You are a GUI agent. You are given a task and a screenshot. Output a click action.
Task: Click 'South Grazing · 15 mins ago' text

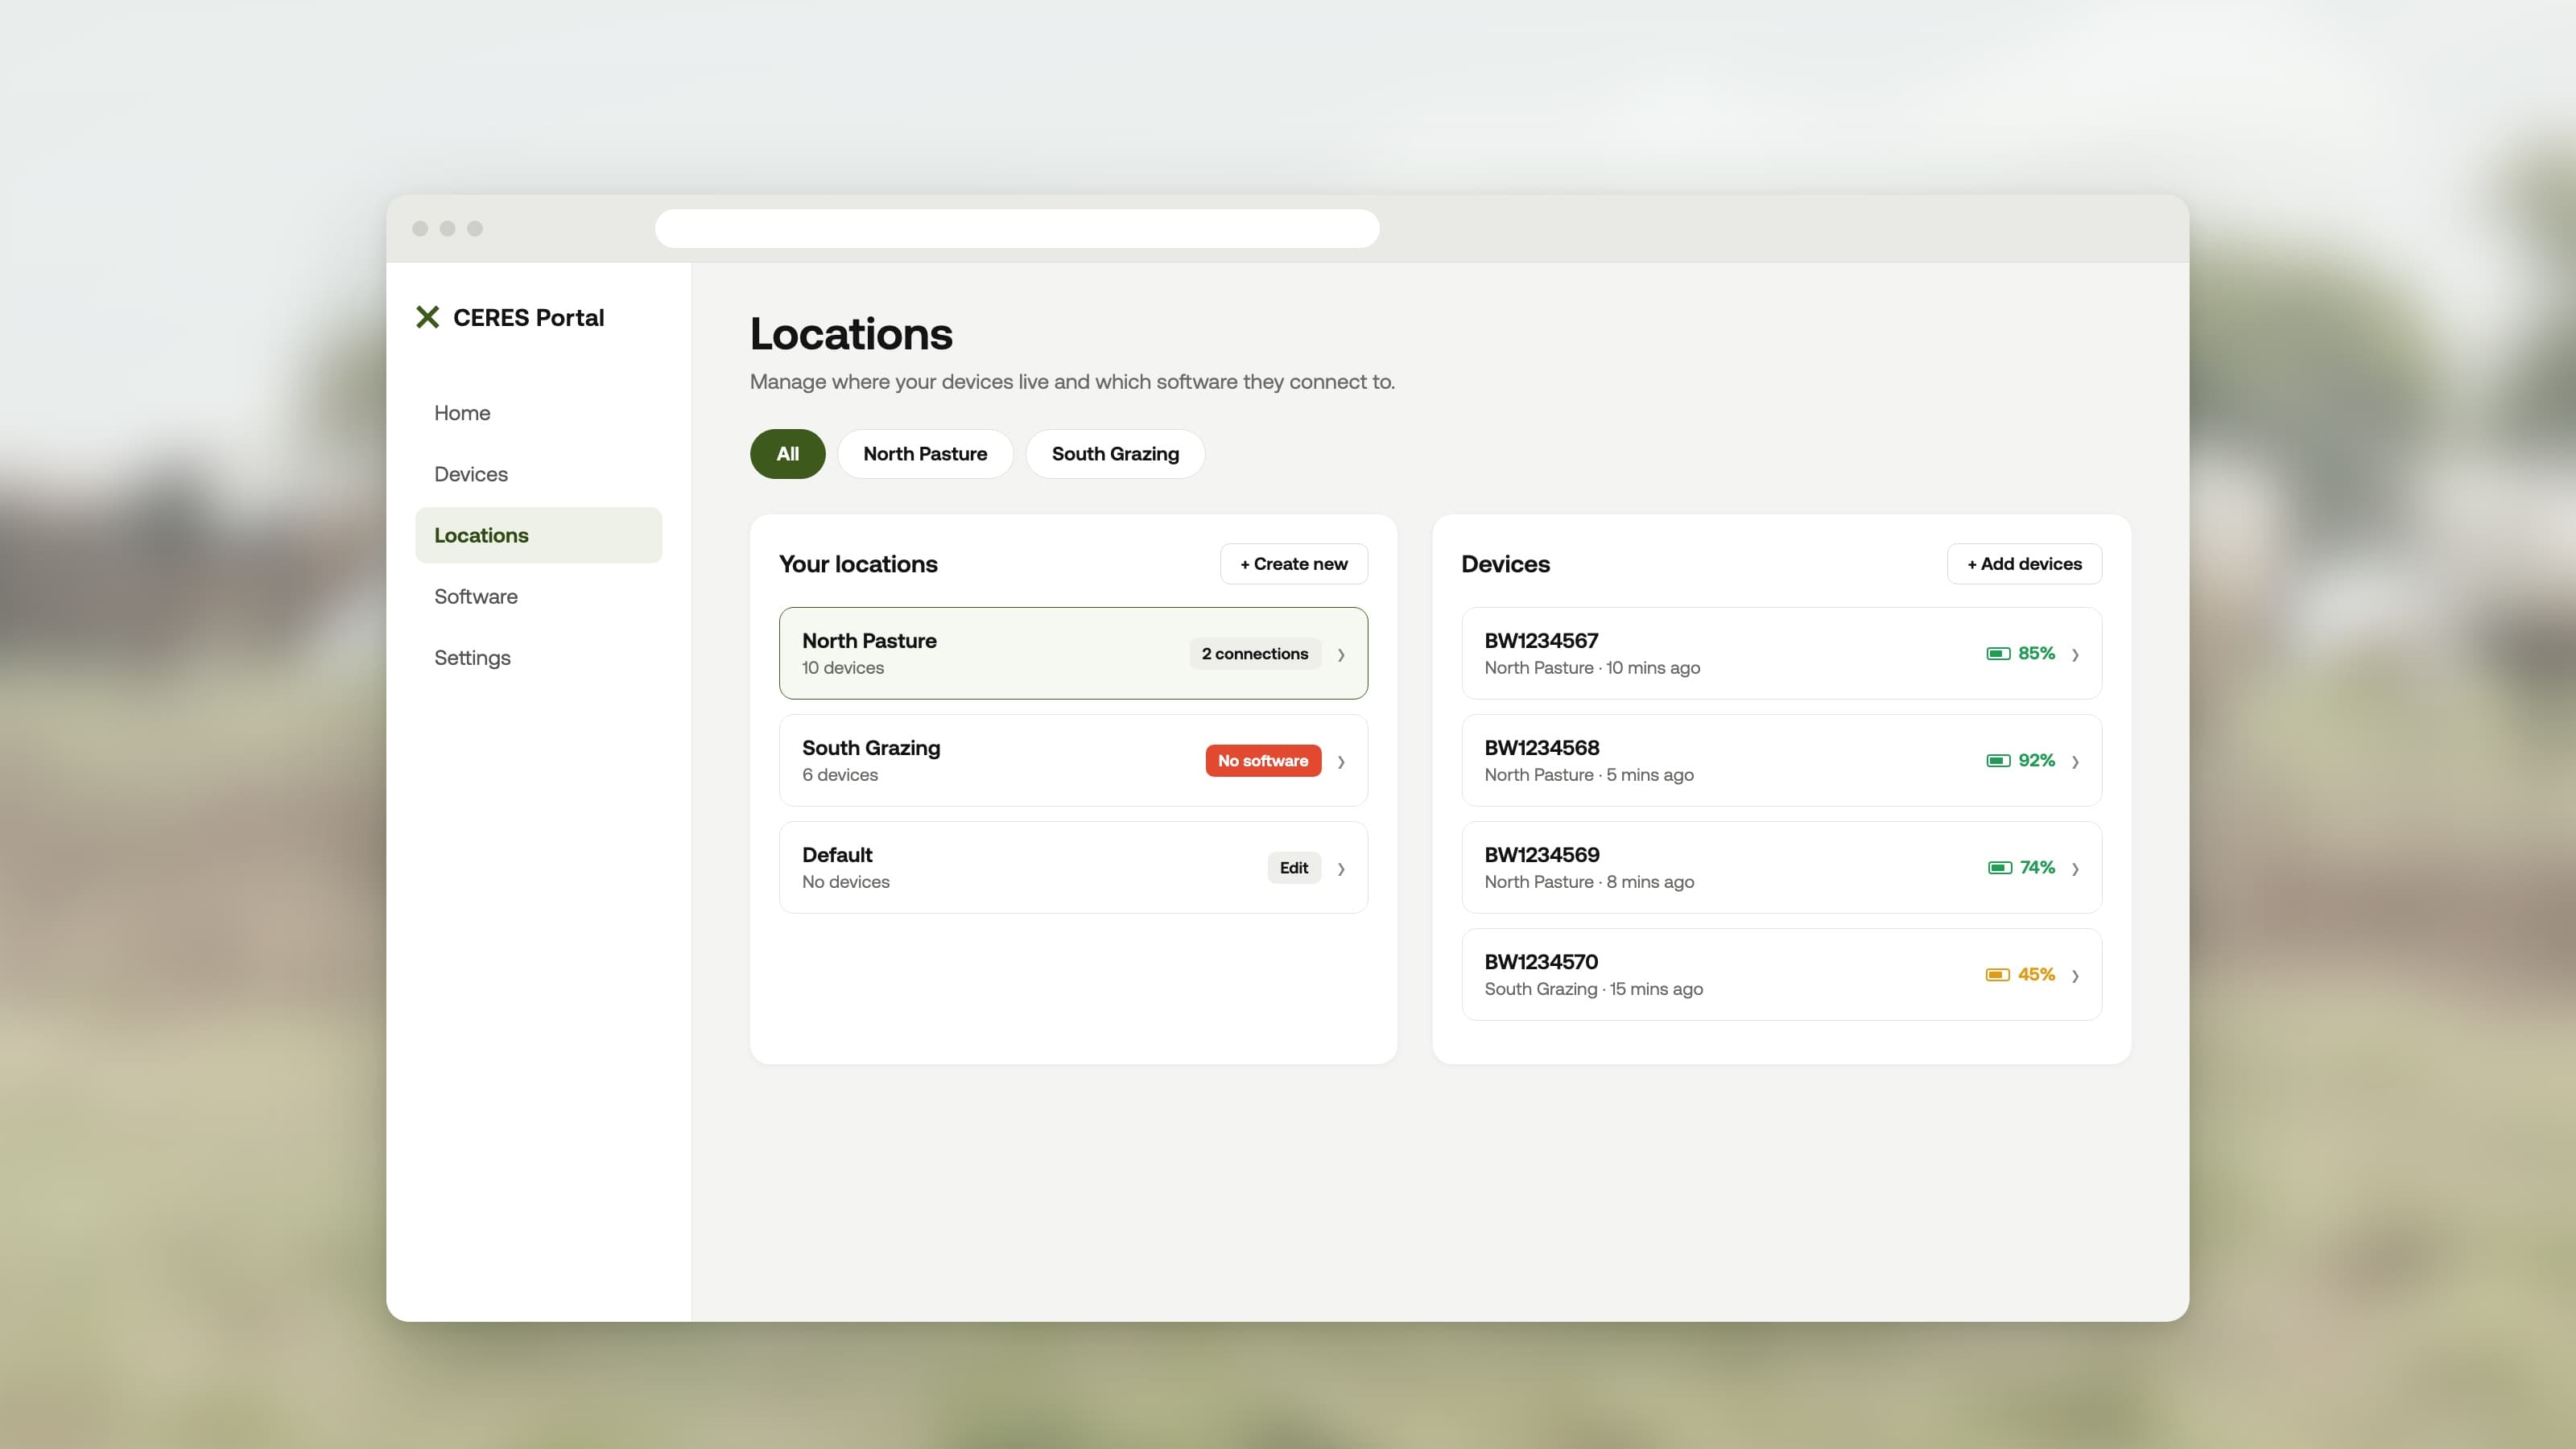click(1593, 989)
